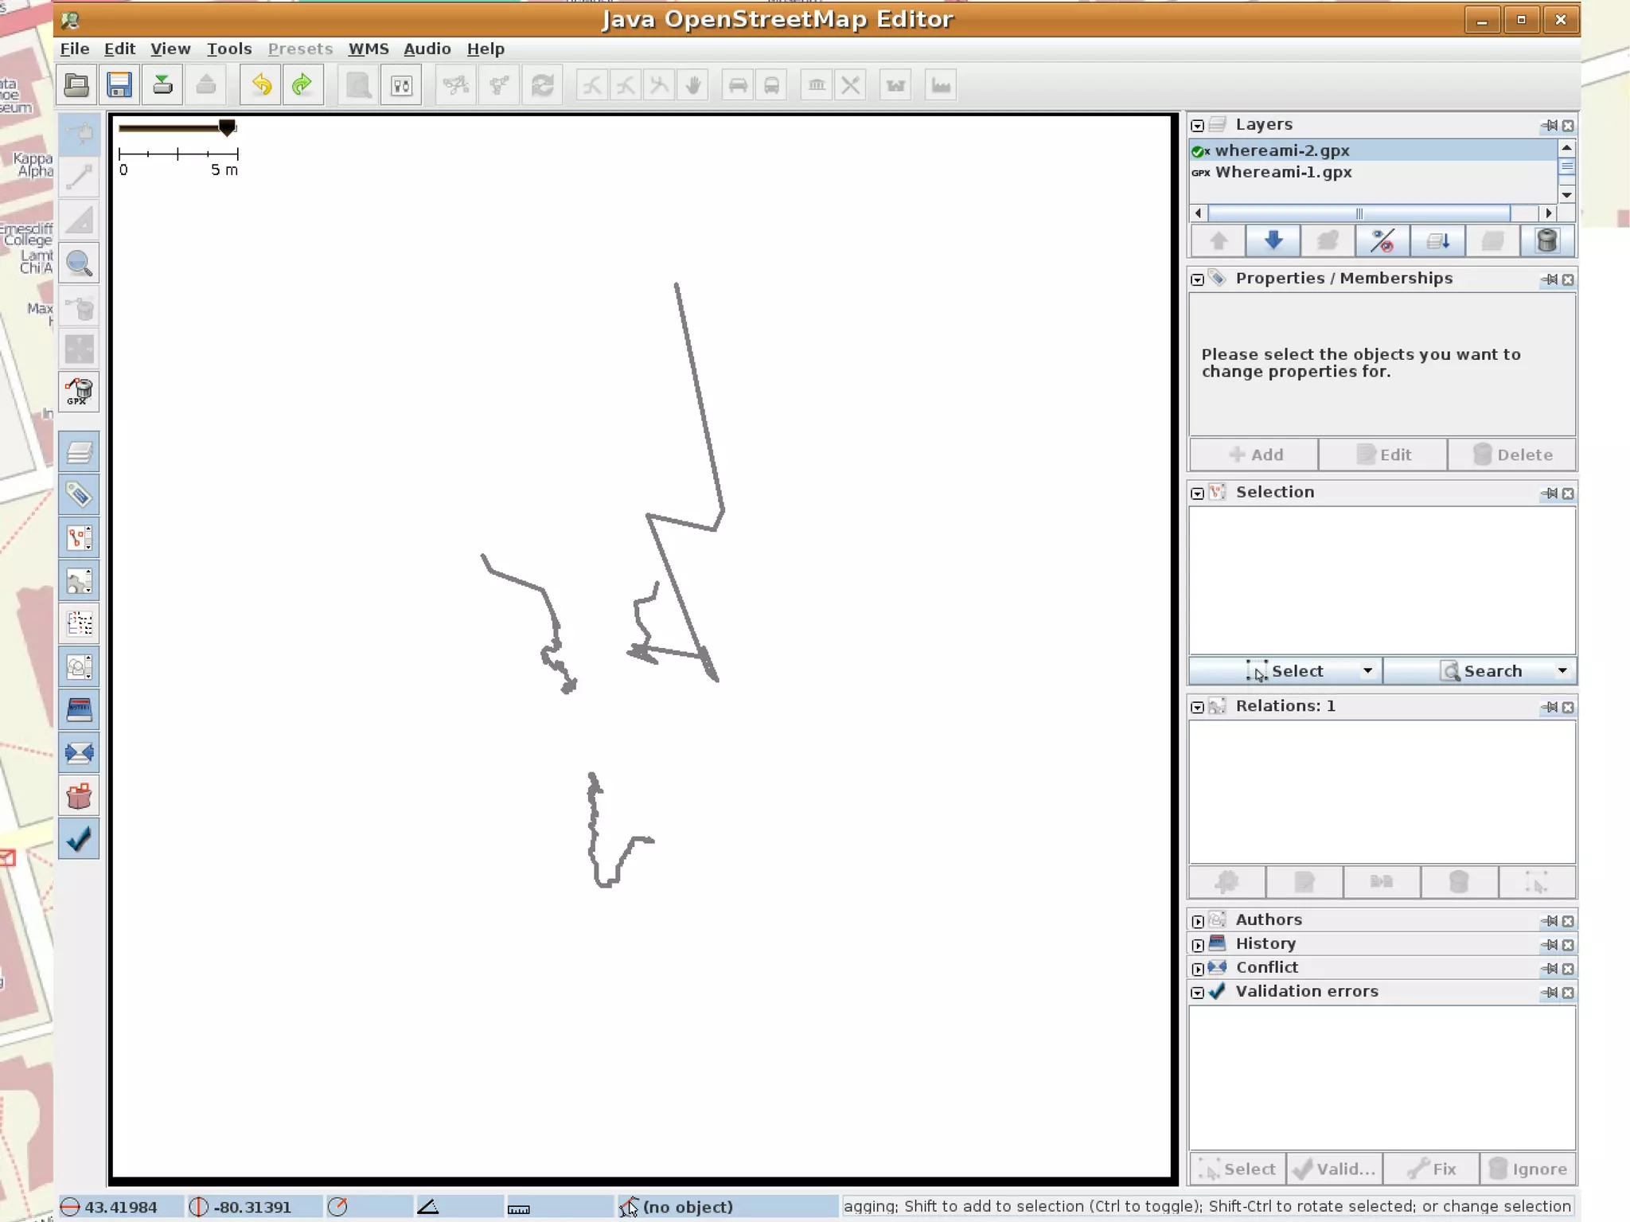Expand the Authors panel
The height and width of the screenshot is (1222, 1630).
click(1198, 921)
